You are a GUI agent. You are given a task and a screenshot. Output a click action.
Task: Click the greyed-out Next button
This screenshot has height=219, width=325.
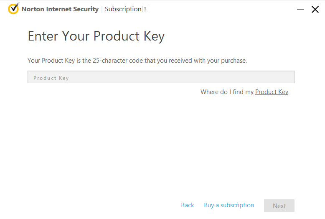[x=279, y=206]
